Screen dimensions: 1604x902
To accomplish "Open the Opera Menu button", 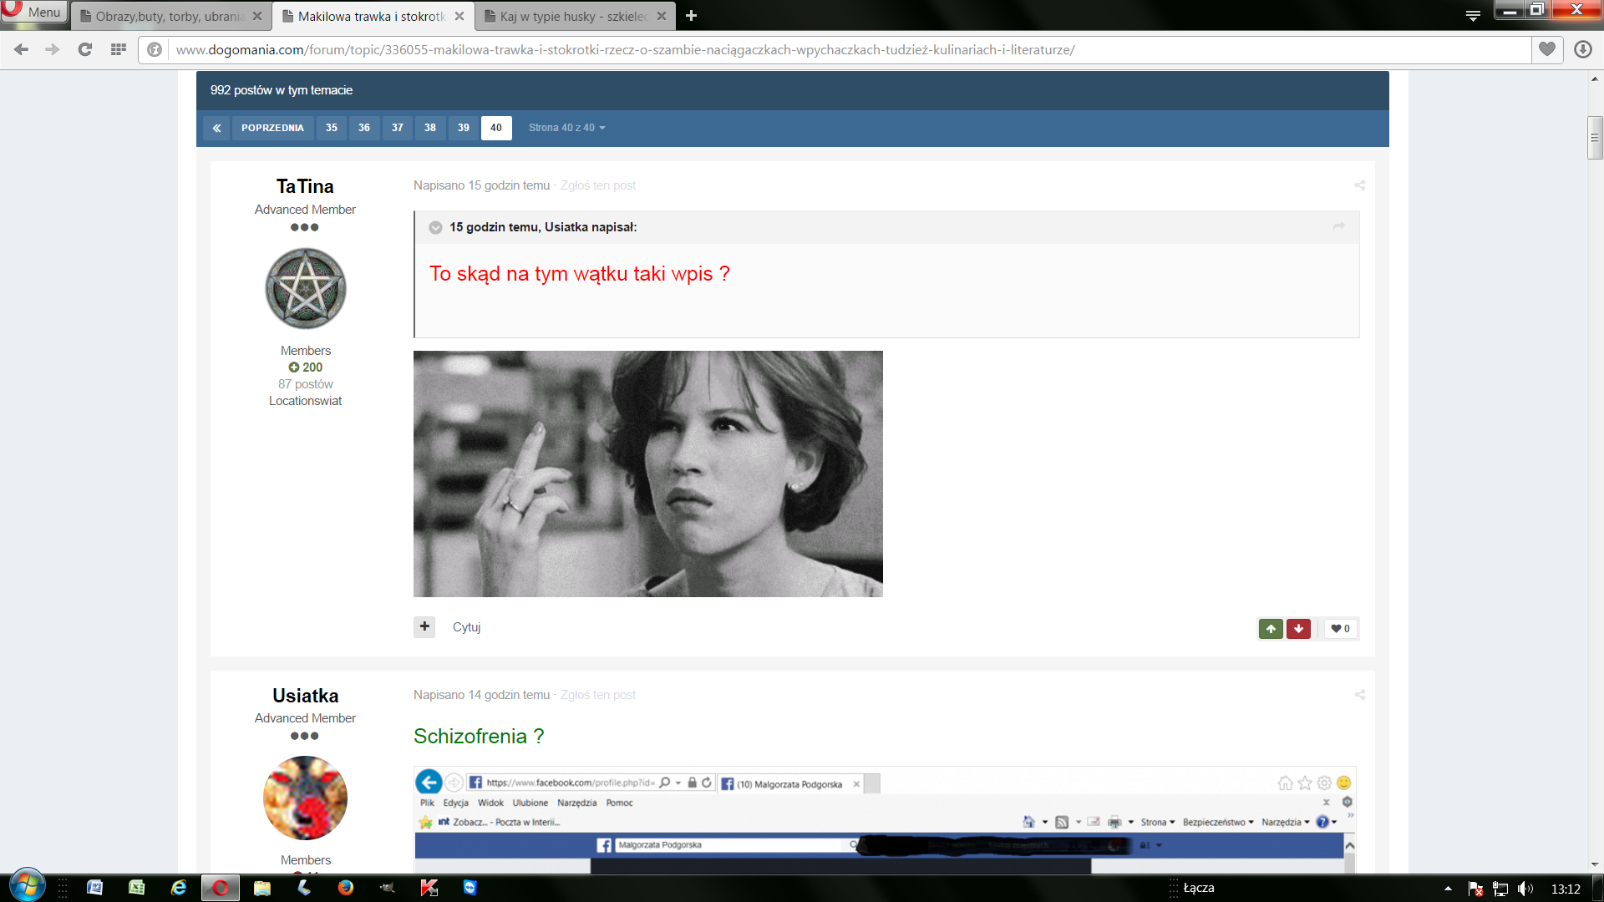I will (x=34, y=12).
